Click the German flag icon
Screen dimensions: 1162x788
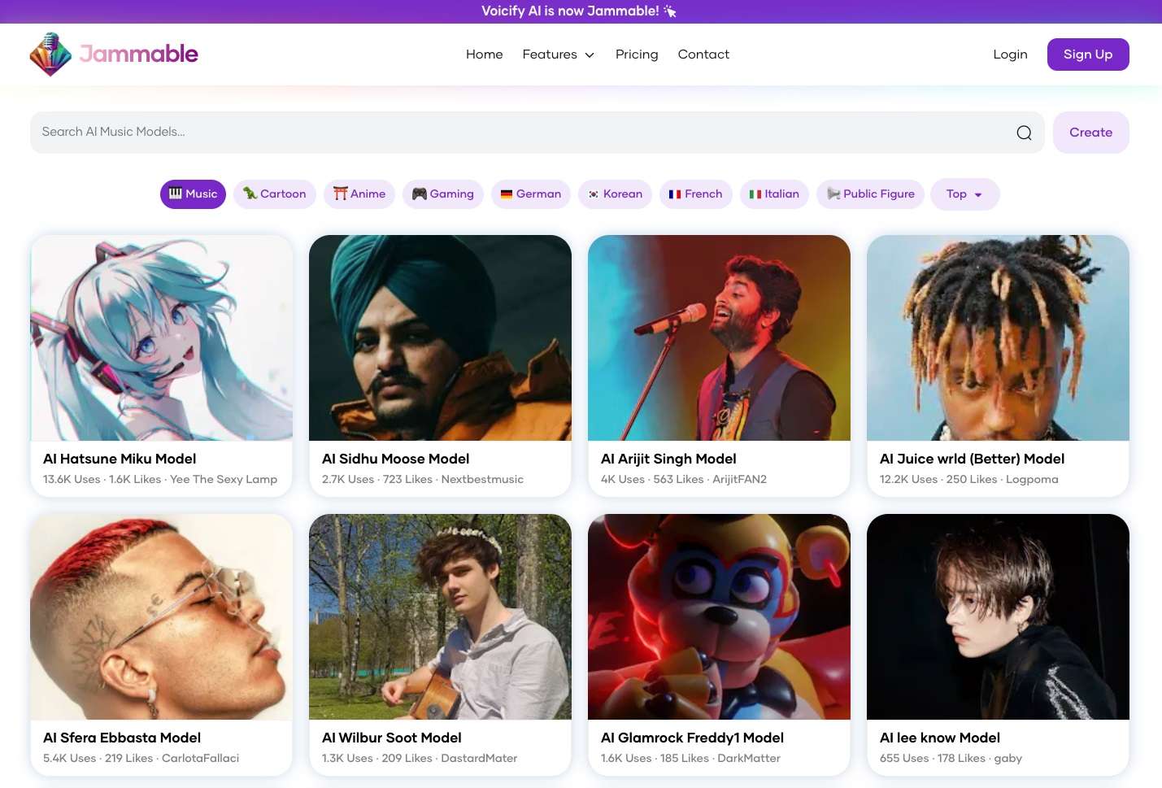tap(507, 194)
